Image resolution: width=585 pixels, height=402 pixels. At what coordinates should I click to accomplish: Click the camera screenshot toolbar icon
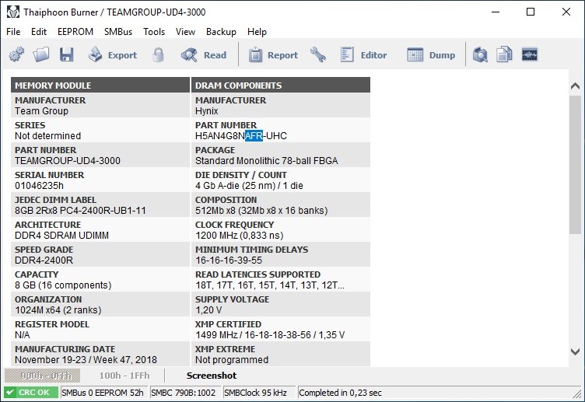(x=480, y=54)
